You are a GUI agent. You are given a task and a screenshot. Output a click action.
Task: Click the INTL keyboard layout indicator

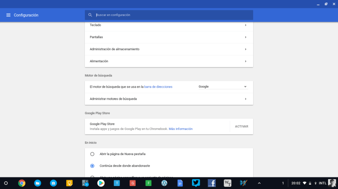322,183
